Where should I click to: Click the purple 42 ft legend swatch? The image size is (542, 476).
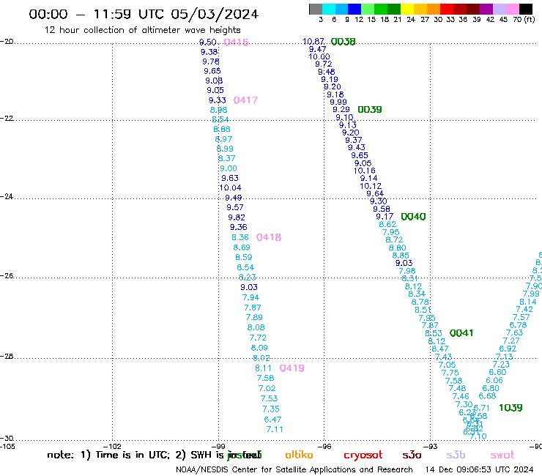tap(486, 9)
